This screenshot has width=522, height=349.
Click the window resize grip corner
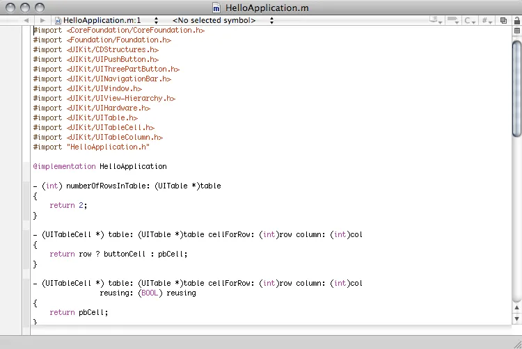click(517, 344)
